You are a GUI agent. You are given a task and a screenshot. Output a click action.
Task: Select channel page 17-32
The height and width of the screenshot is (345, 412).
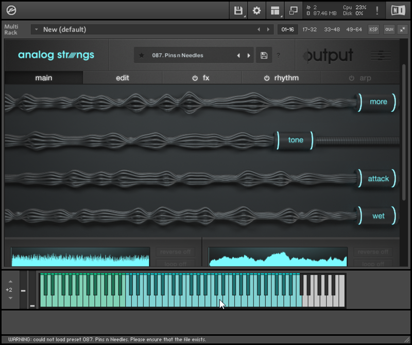coord(310,29)
